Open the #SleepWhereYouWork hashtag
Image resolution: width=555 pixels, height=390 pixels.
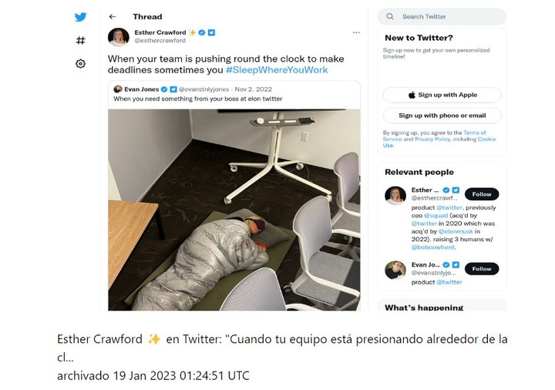[x=277, y=70]
